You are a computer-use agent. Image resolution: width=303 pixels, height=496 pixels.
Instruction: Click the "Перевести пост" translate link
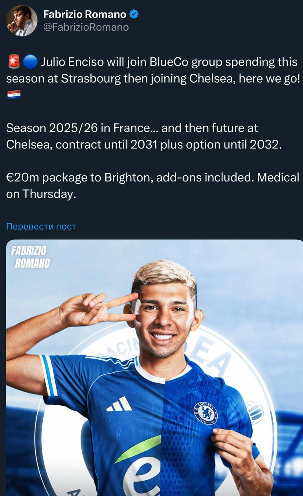41,226
